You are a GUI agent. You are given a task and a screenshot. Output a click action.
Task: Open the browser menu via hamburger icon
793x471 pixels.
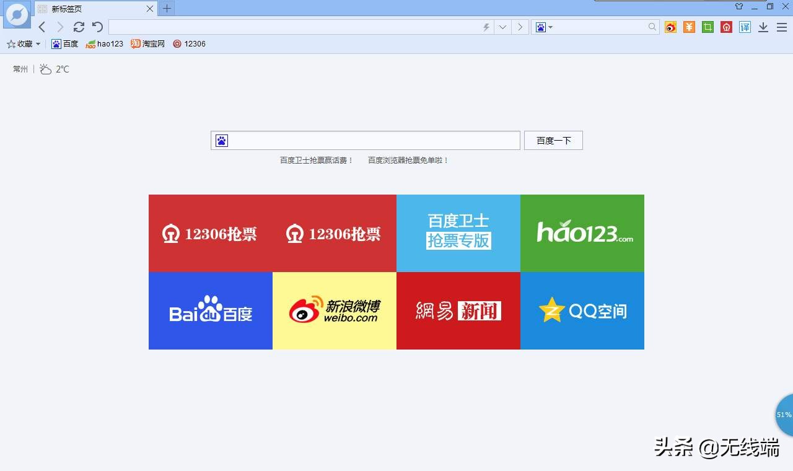pos(781,27)
